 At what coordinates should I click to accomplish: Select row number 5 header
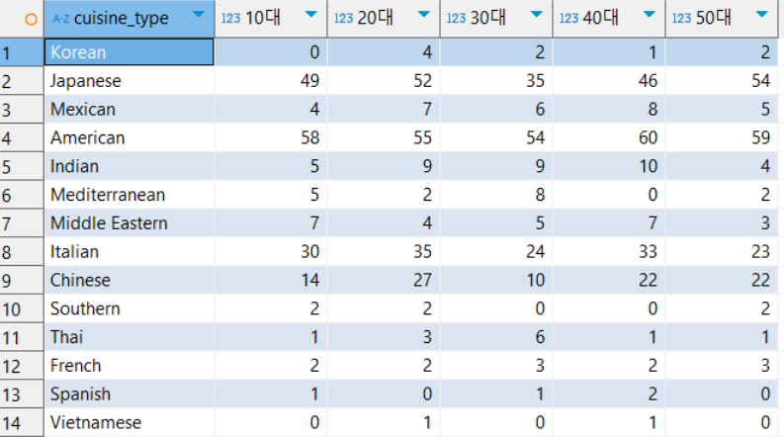tap(22, 166)
